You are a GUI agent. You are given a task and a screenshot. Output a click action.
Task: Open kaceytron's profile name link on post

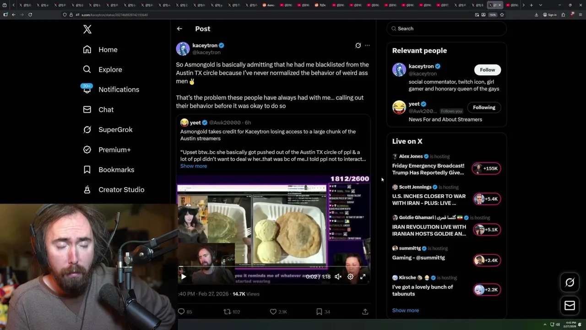coord(205,45)
